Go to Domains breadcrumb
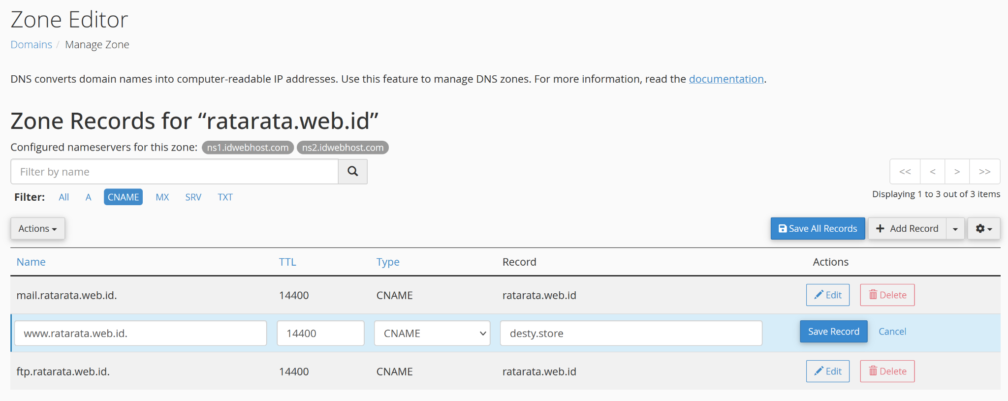Image resolution: width=1008 pixels, height=401 pixels. [31, 45]
